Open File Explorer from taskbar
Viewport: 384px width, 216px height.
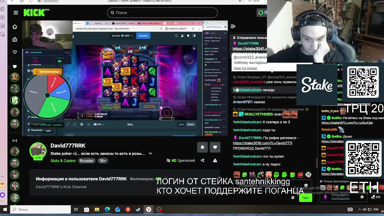tap(97, 209)
